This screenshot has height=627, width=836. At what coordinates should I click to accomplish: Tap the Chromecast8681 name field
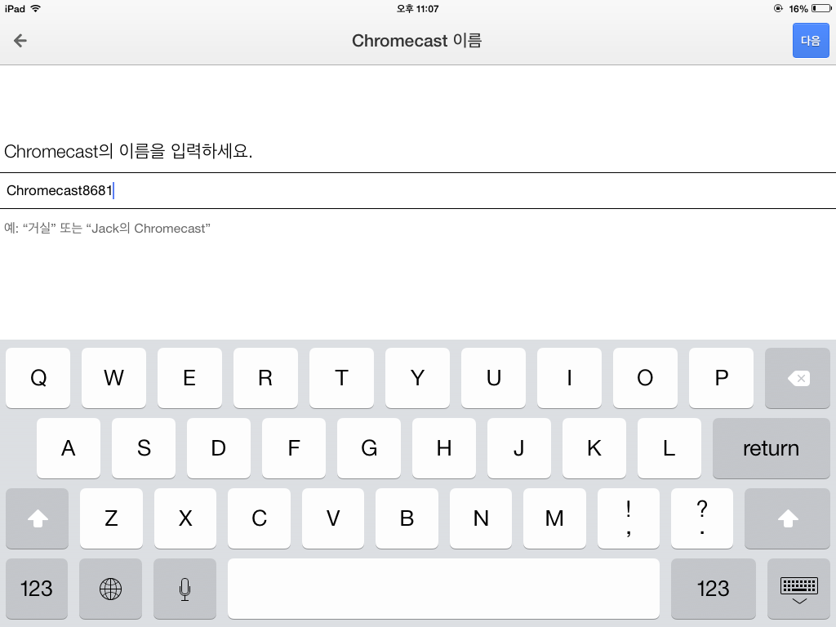point(418,190)
